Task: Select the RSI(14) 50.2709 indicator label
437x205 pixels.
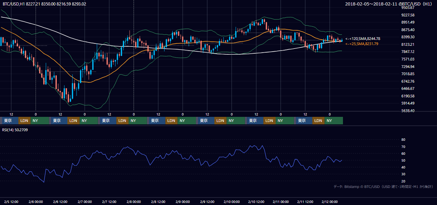Action: click(15, 130)
